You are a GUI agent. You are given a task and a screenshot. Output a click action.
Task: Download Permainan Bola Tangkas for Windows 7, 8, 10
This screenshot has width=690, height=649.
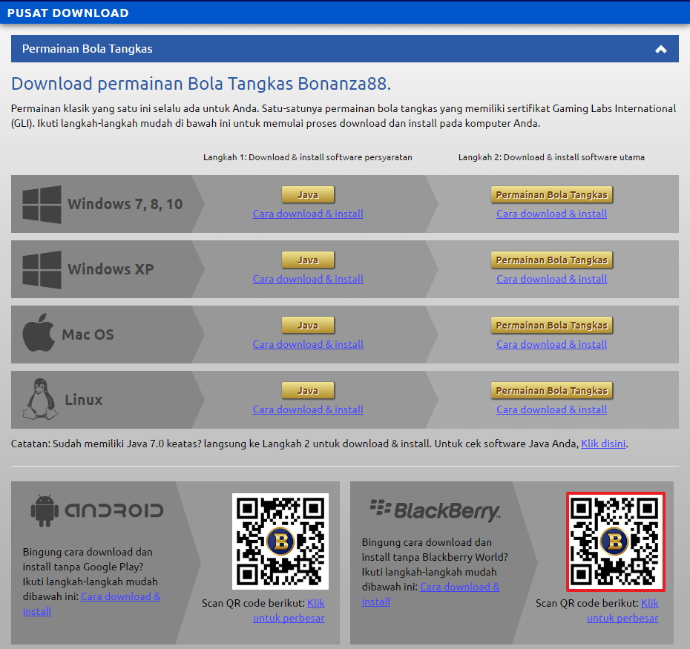click(551, 195)
